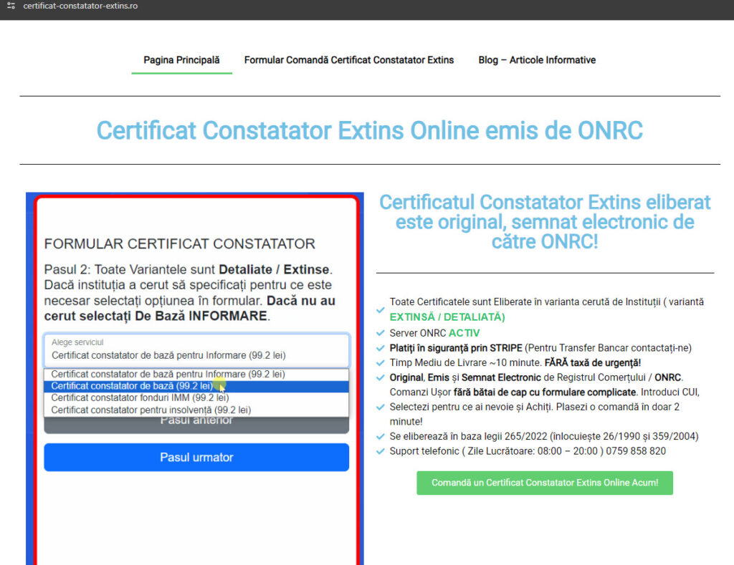The width and height of the screenshot is (734, 565).
Task: Click checkmark icon beside Timp Mediu de Livrare
Action: point(381,363)
